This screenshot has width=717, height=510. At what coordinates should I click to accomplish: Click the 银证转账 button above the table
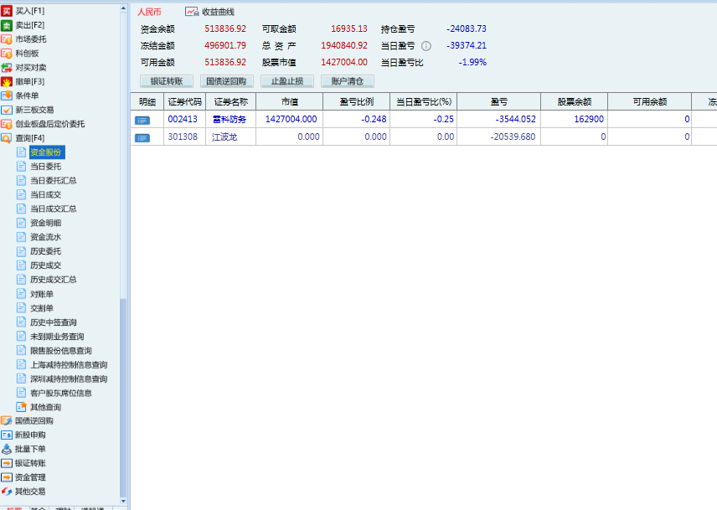point(167,81)
